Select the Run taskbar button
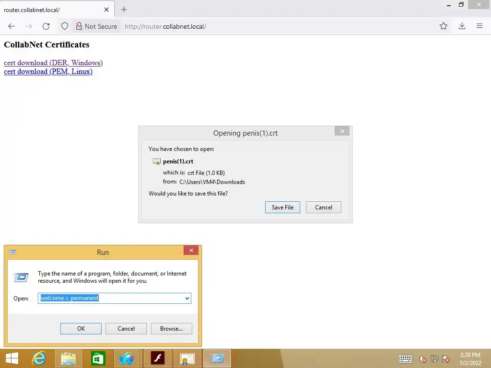491x368 pixels. click(217, 358)
